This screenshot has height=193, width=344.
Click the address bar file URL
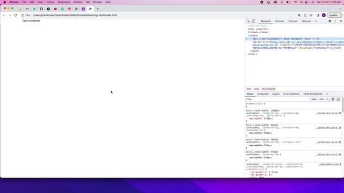pos(75,16)
